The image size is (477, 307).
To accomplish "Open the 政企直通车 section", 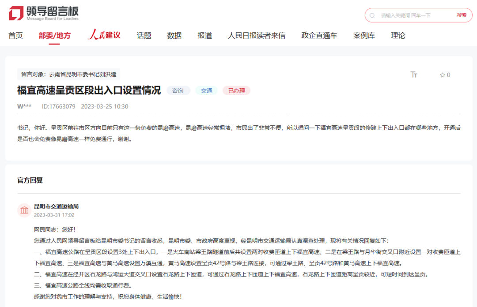I will (319, 35).
